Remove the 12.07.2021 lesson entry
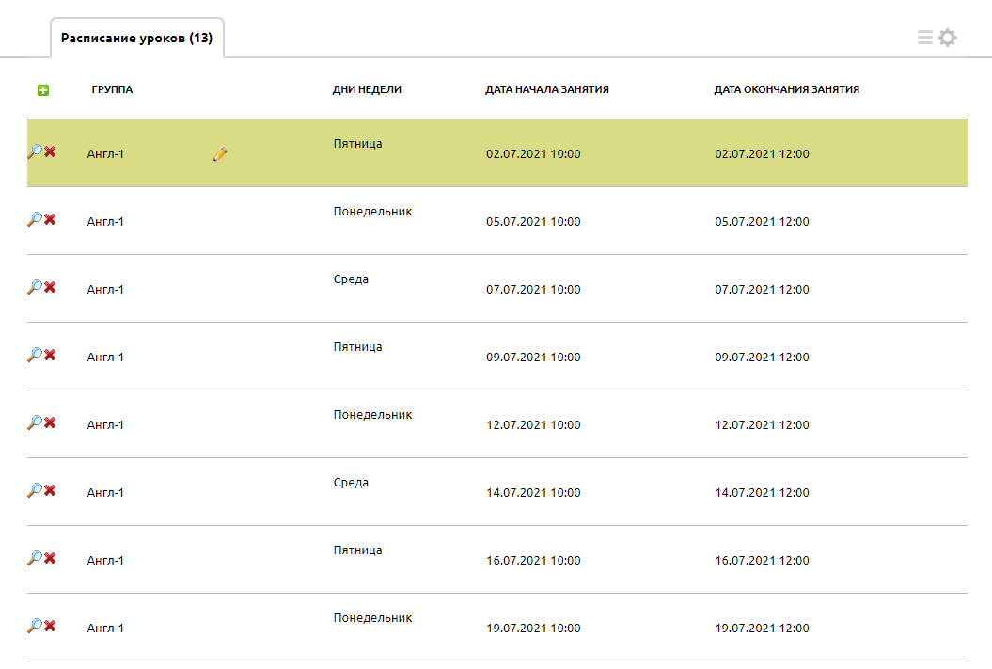This screenshot has width=992, height=669. pos(51,422)
